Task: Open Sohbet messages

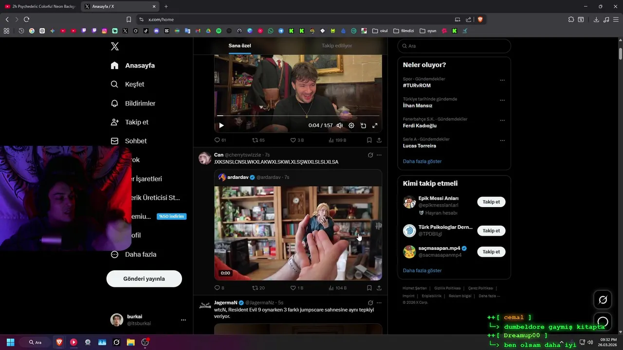Action: pos(128,141)
